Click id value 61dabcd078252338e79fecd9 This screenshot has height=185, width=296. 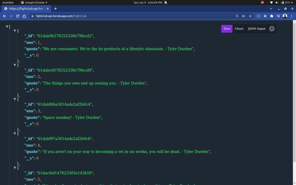tap(65, 70)
